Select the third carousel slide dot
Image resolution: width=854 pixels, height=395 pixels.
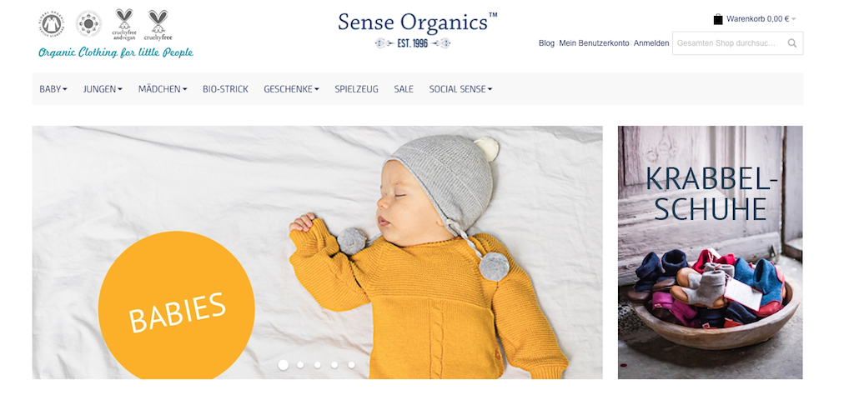318,365
